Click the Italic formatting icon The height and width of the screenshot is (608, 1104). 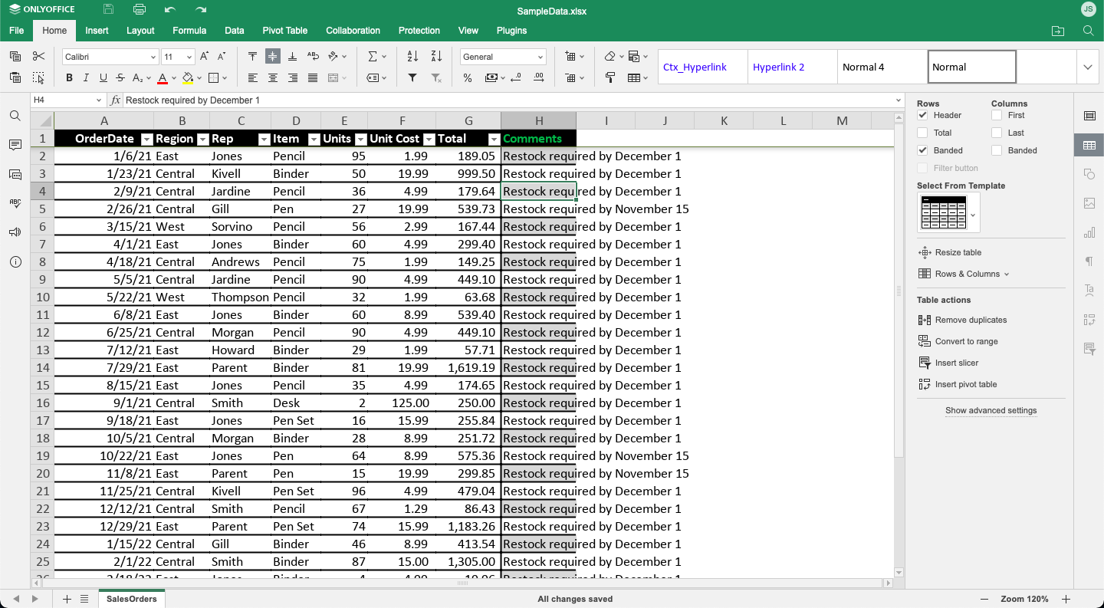pos(86,77)
